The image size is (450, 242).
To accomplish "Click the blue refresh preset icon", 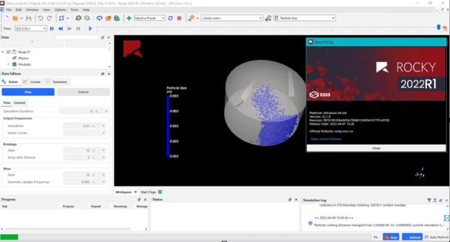I will pos(170,18).
